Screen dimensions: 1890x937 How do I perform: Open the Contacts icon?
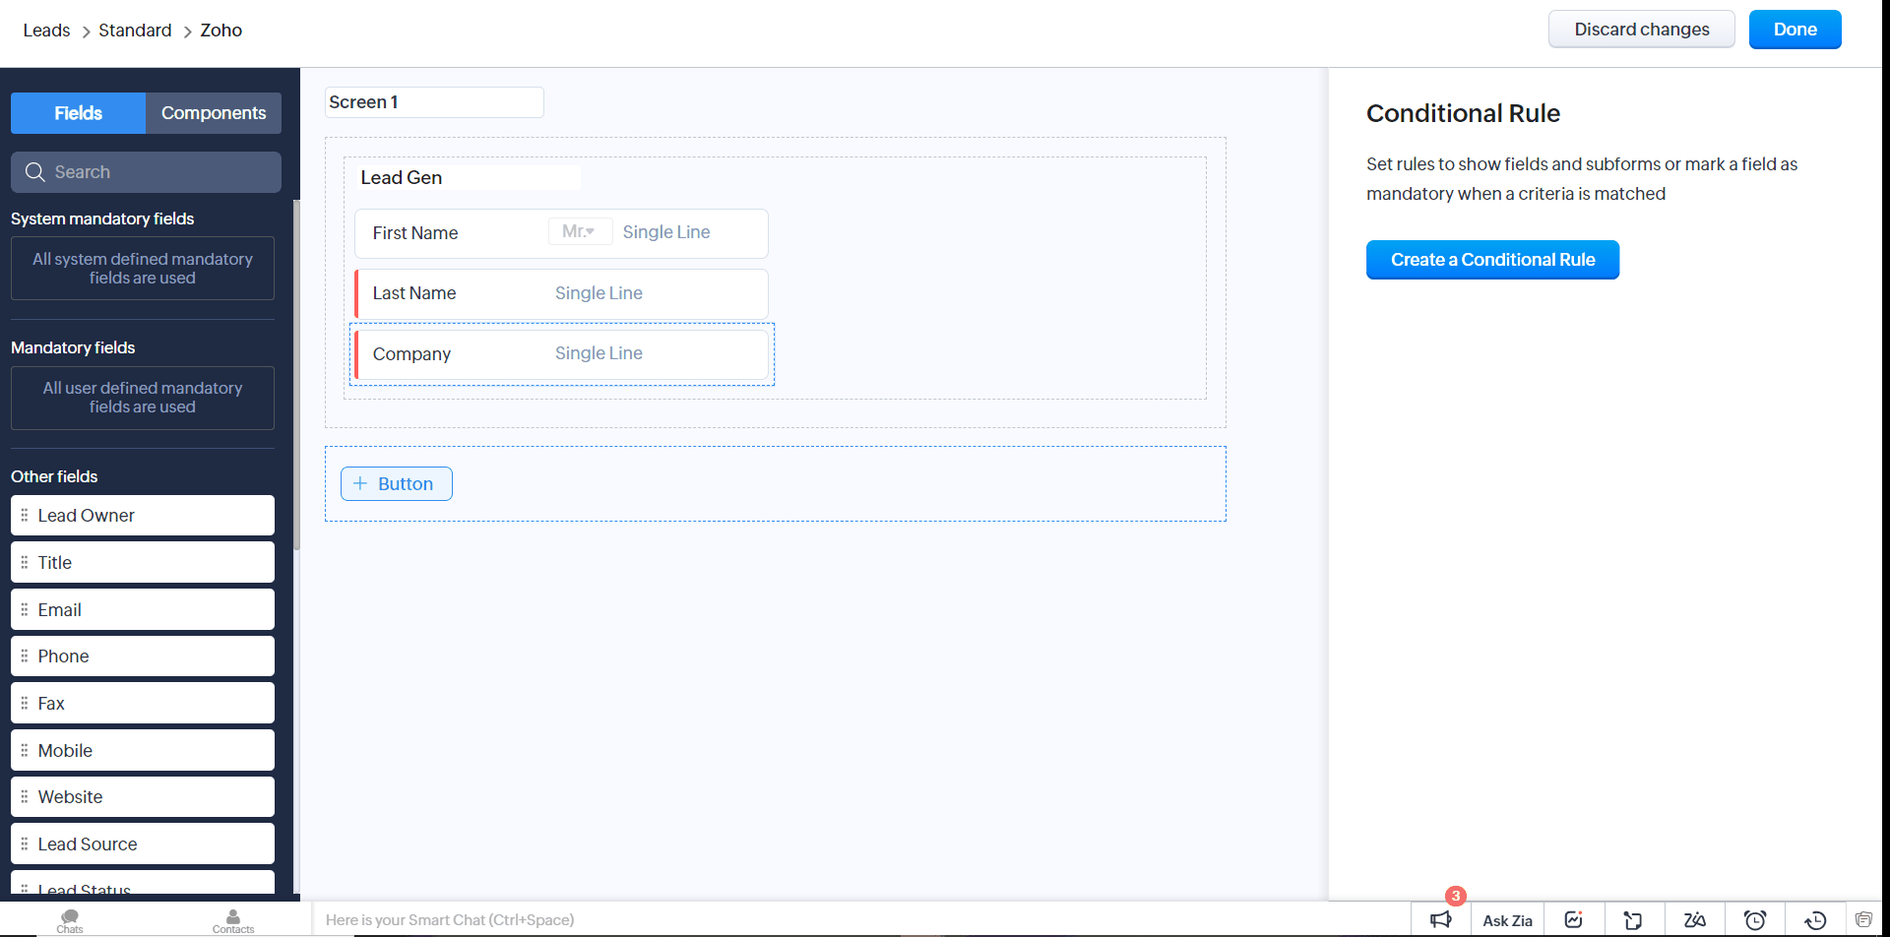coord(233,919)
